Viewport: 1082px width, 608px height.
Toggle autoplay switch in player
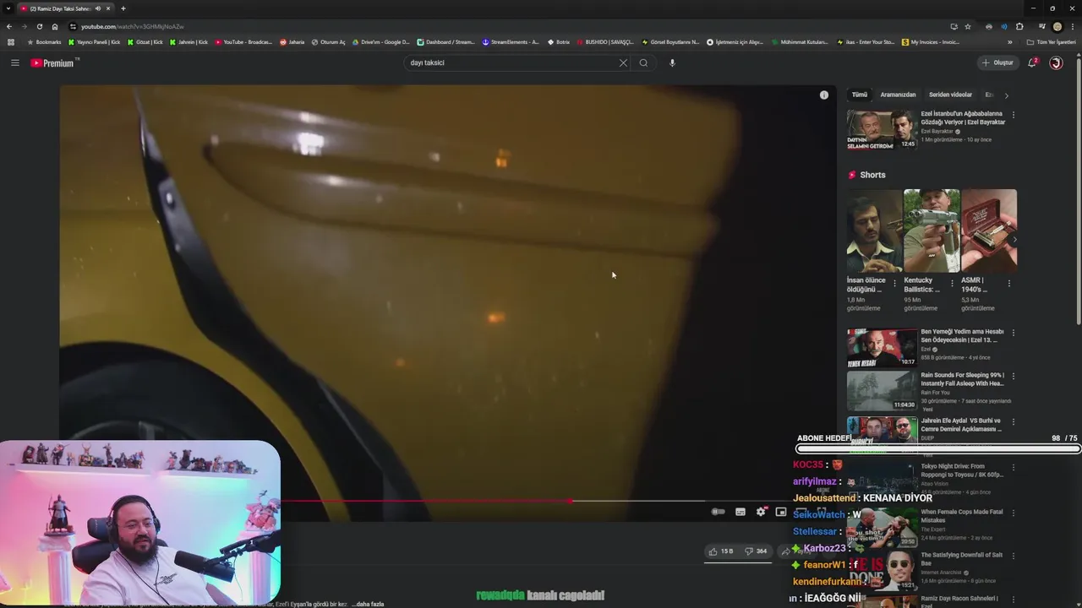click(x=718, y=512)
